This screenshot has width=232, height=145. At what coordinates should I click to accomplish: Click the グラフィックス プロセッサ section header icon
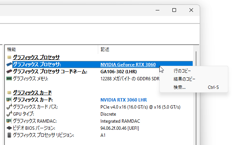tap(9, 57)
